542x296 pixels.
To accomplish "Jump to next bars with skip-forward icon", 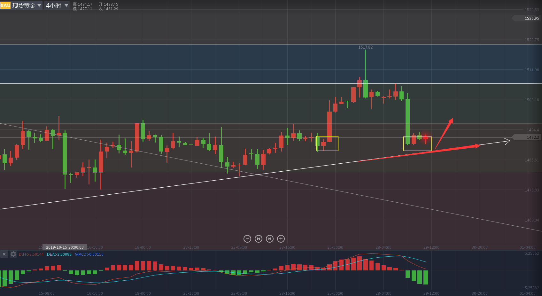I will tap(270, 239).
